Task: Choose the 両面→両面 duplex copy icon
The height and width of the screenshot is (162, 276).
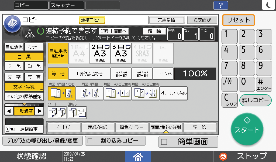Action: click(89, 93)
